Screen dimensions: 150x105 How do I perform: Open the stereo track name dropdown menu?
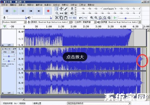[x=10, y=49]
